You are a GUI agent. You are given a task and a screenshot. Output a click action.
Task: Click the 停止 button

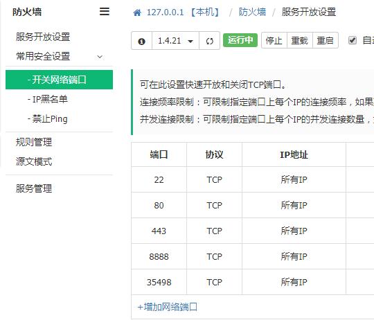pyautogui.click(x=274, y=40)
